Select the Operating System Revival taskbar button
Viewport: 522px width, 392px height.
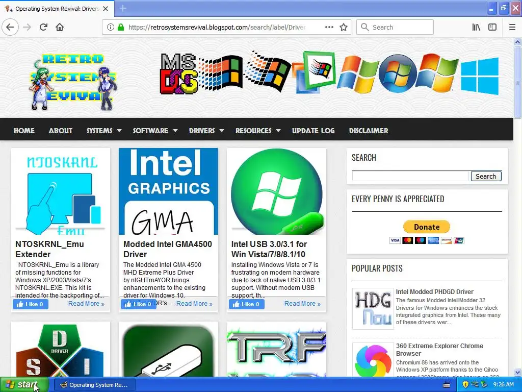click(94, 385)
